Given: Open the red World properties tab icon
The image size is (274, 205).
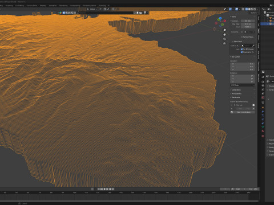Looking at the screenshot, I should point(263,97).
